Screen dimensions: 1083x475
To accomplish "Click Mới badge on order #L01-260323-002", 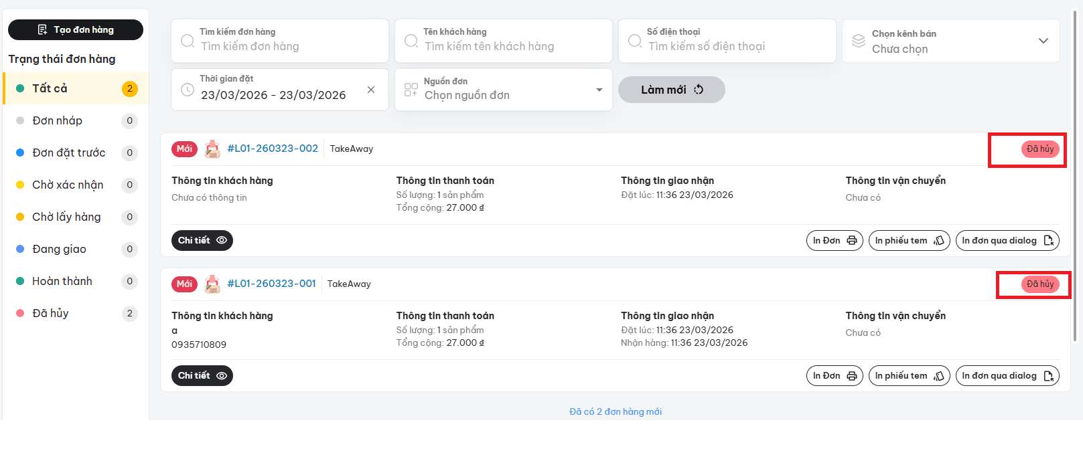I will 184,149.
